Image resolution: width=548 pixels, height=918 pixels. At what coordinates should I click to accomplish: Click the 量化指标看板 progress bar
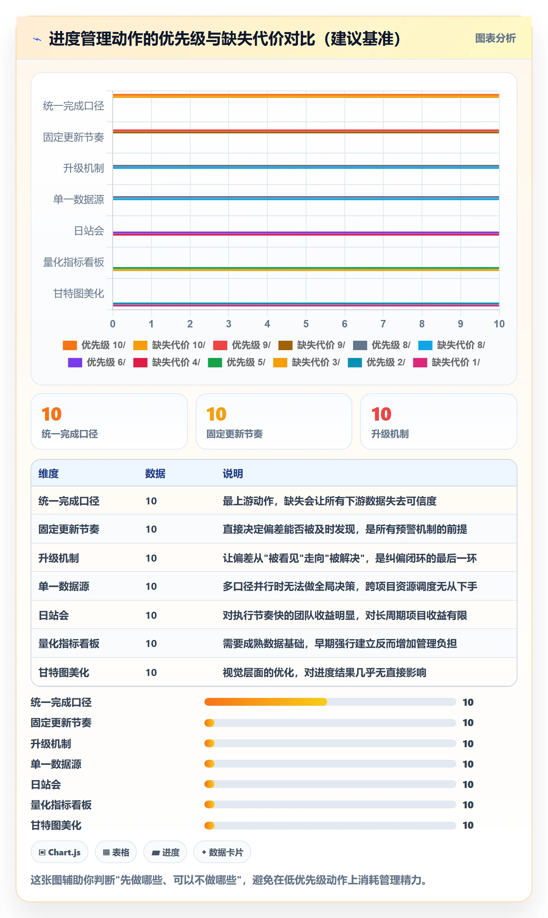click(x=330, y=804)
